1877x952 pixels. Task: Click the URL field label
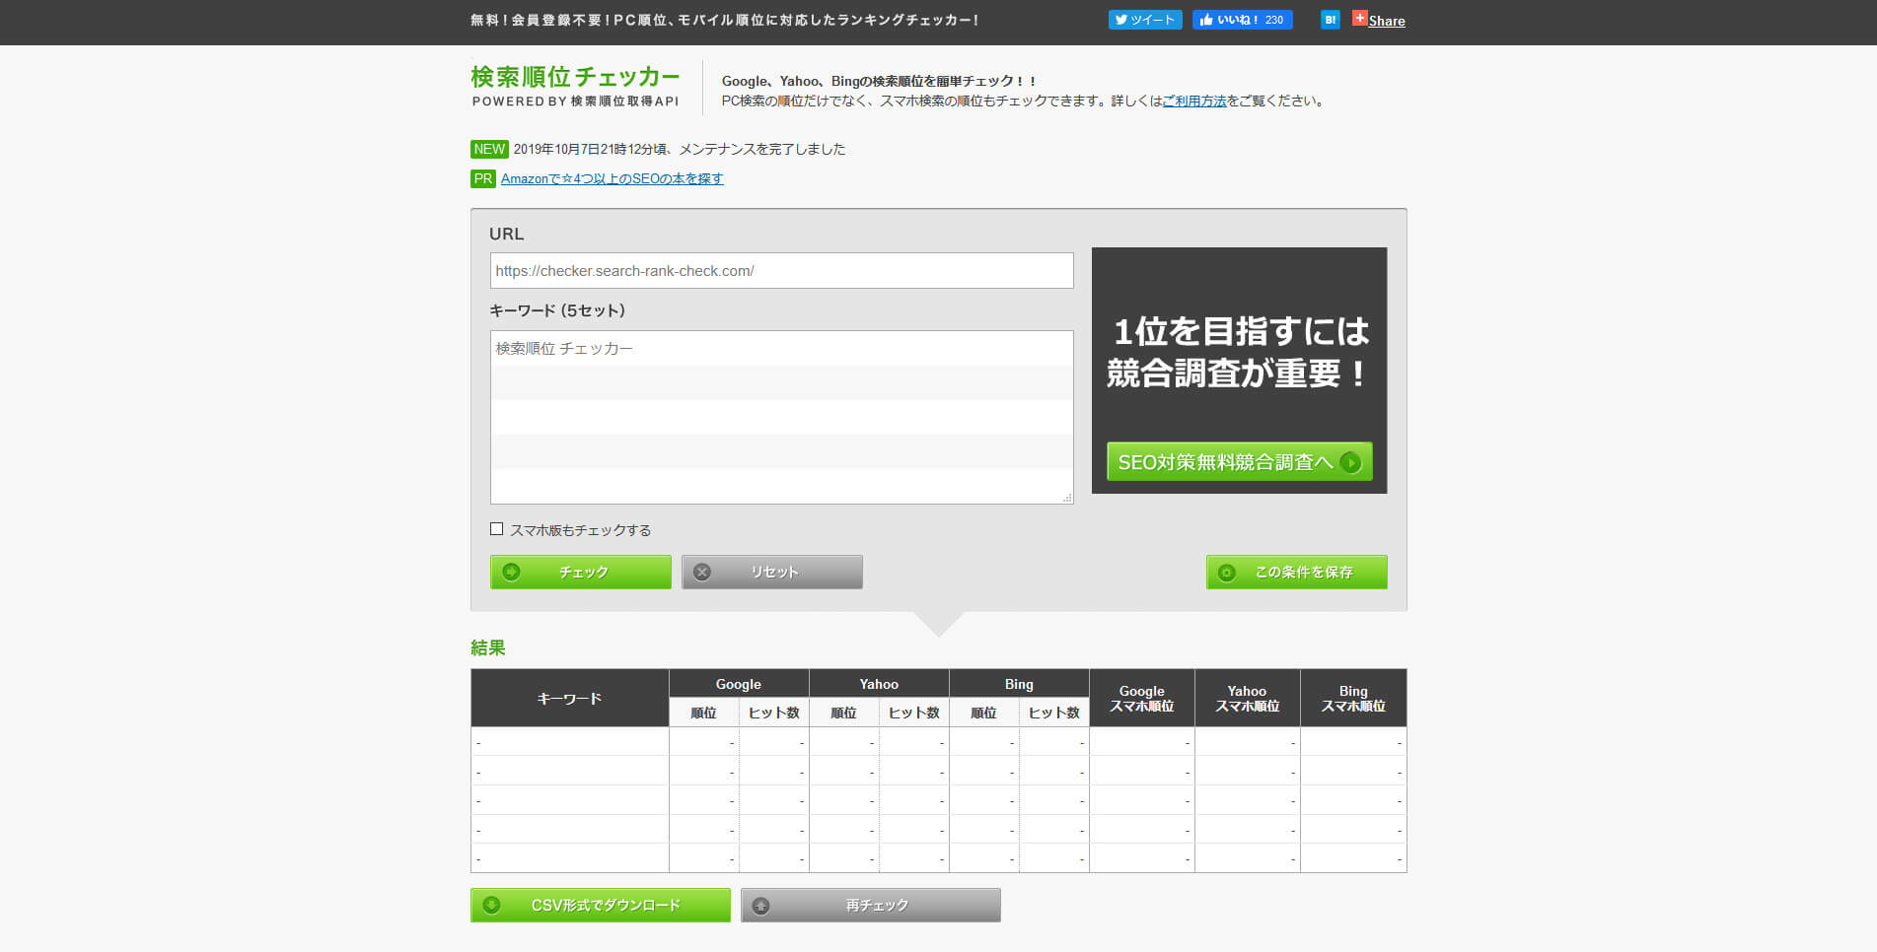(x=507, y=234)
